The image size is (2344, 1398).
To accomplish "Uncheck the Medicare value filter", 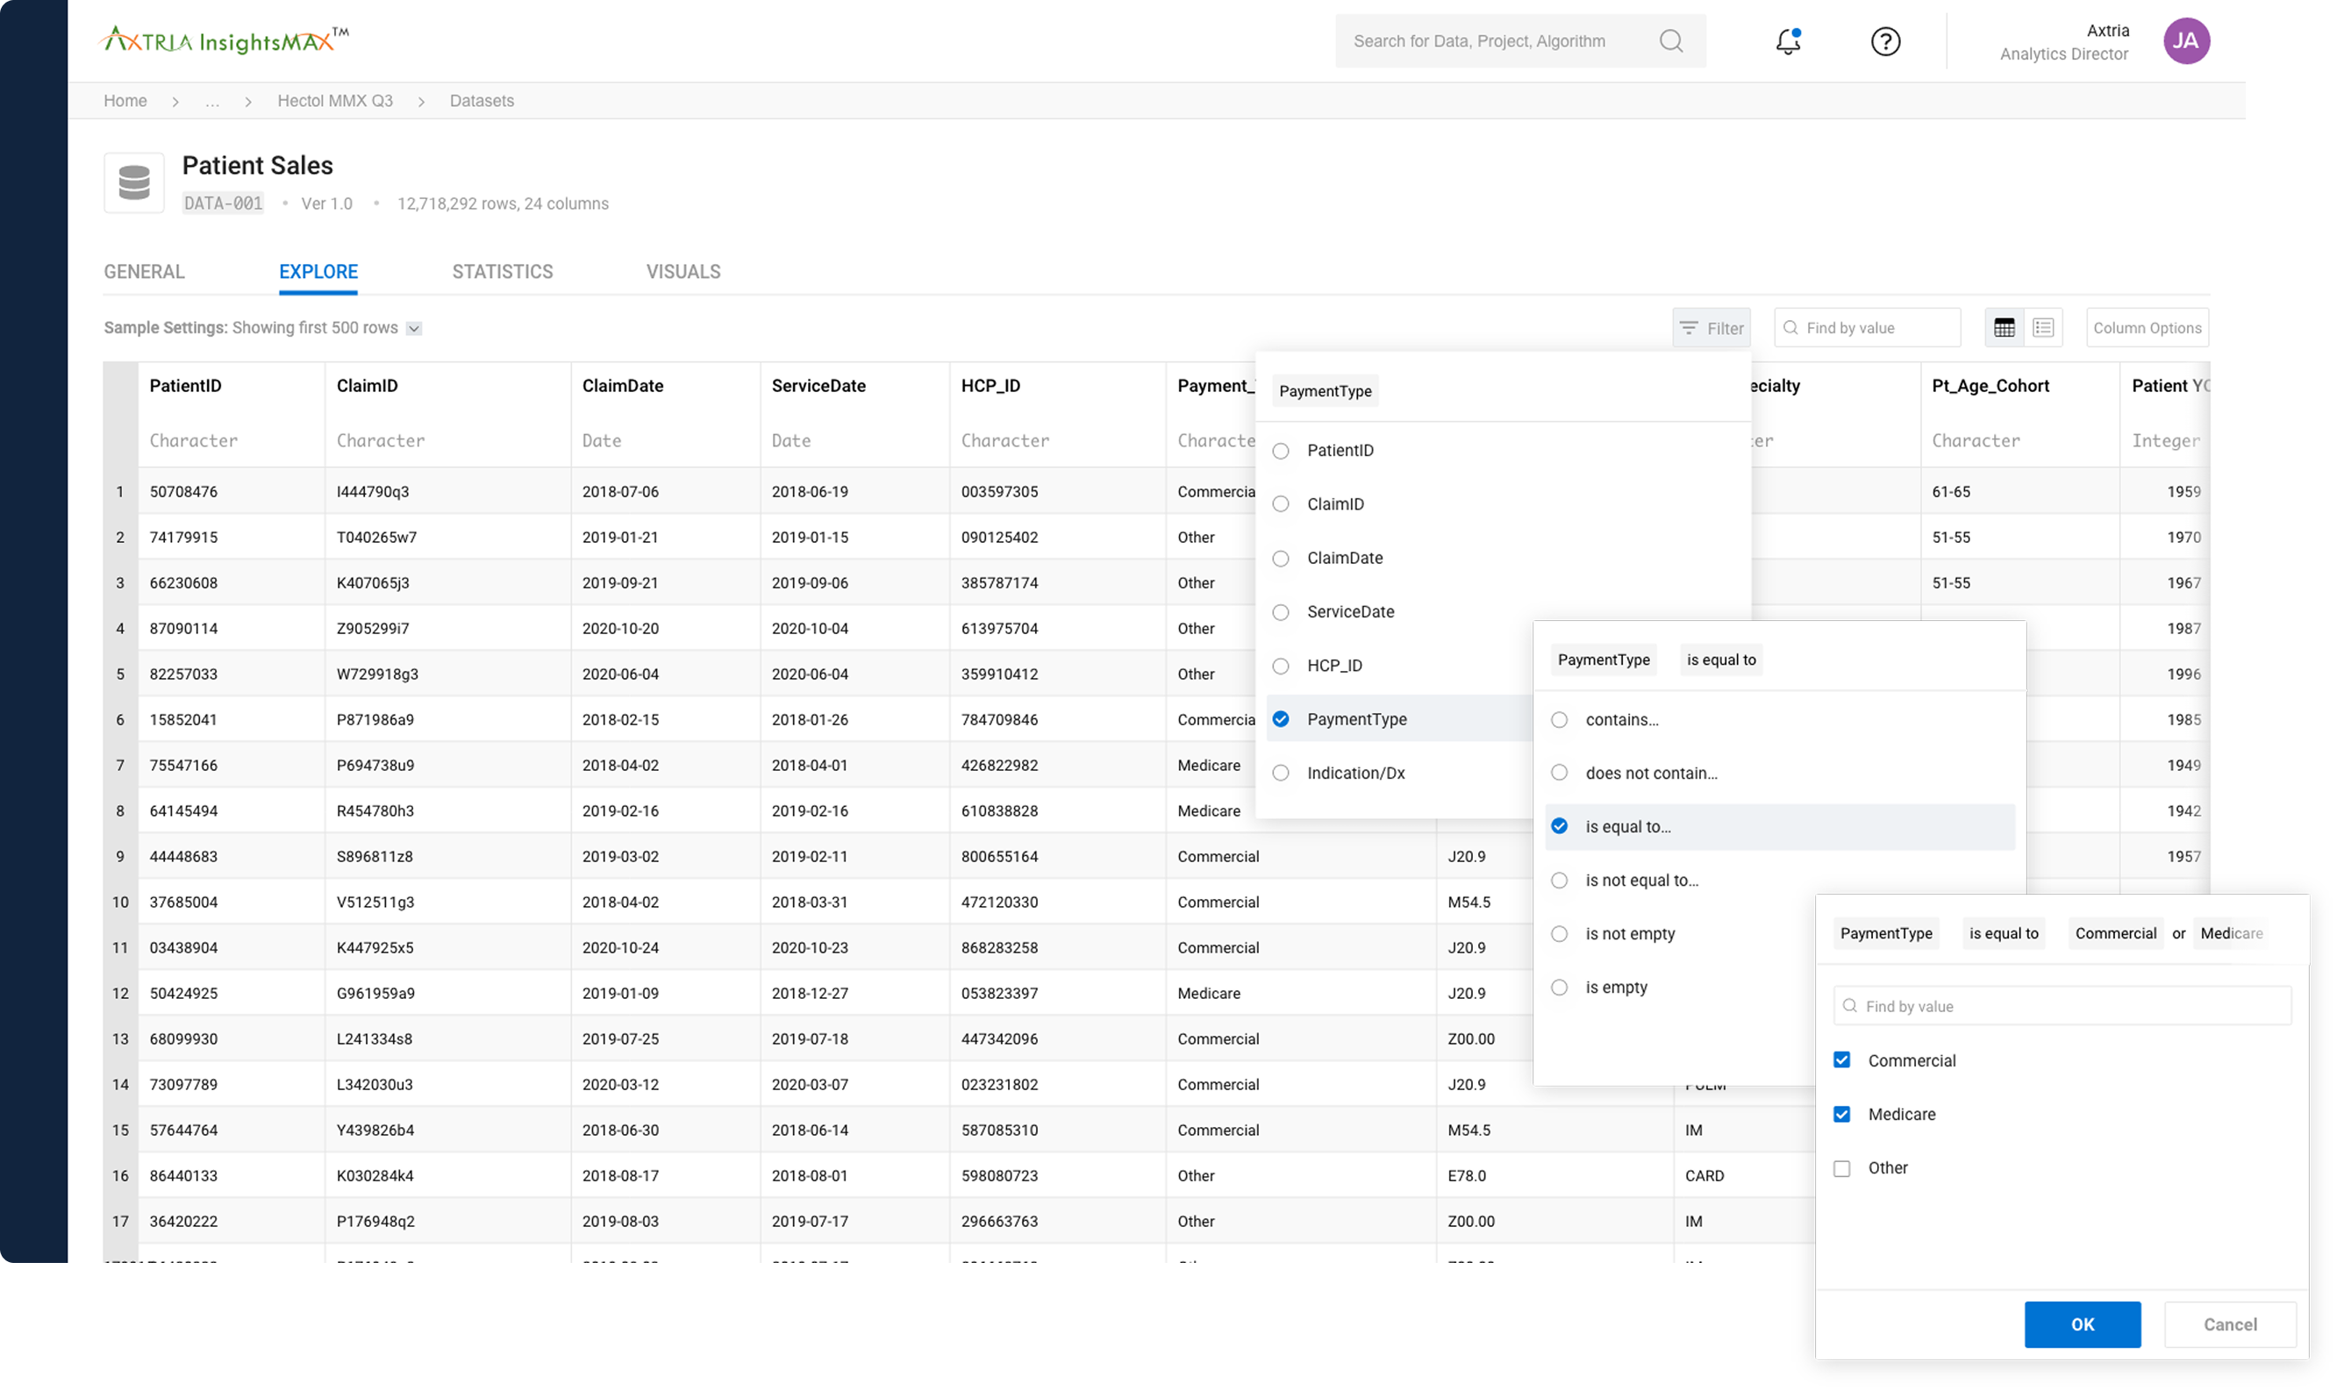I will tap(1842, 1114).
